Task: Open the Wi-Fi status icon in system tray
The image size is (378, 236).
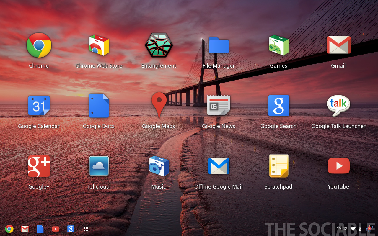Action: pyautogui.click(x=353, y=229)
